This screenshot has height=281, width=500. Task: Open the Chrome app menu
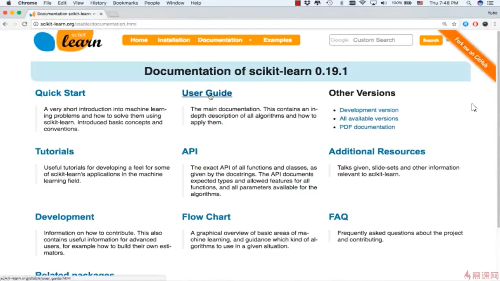[x=27, y=3]
